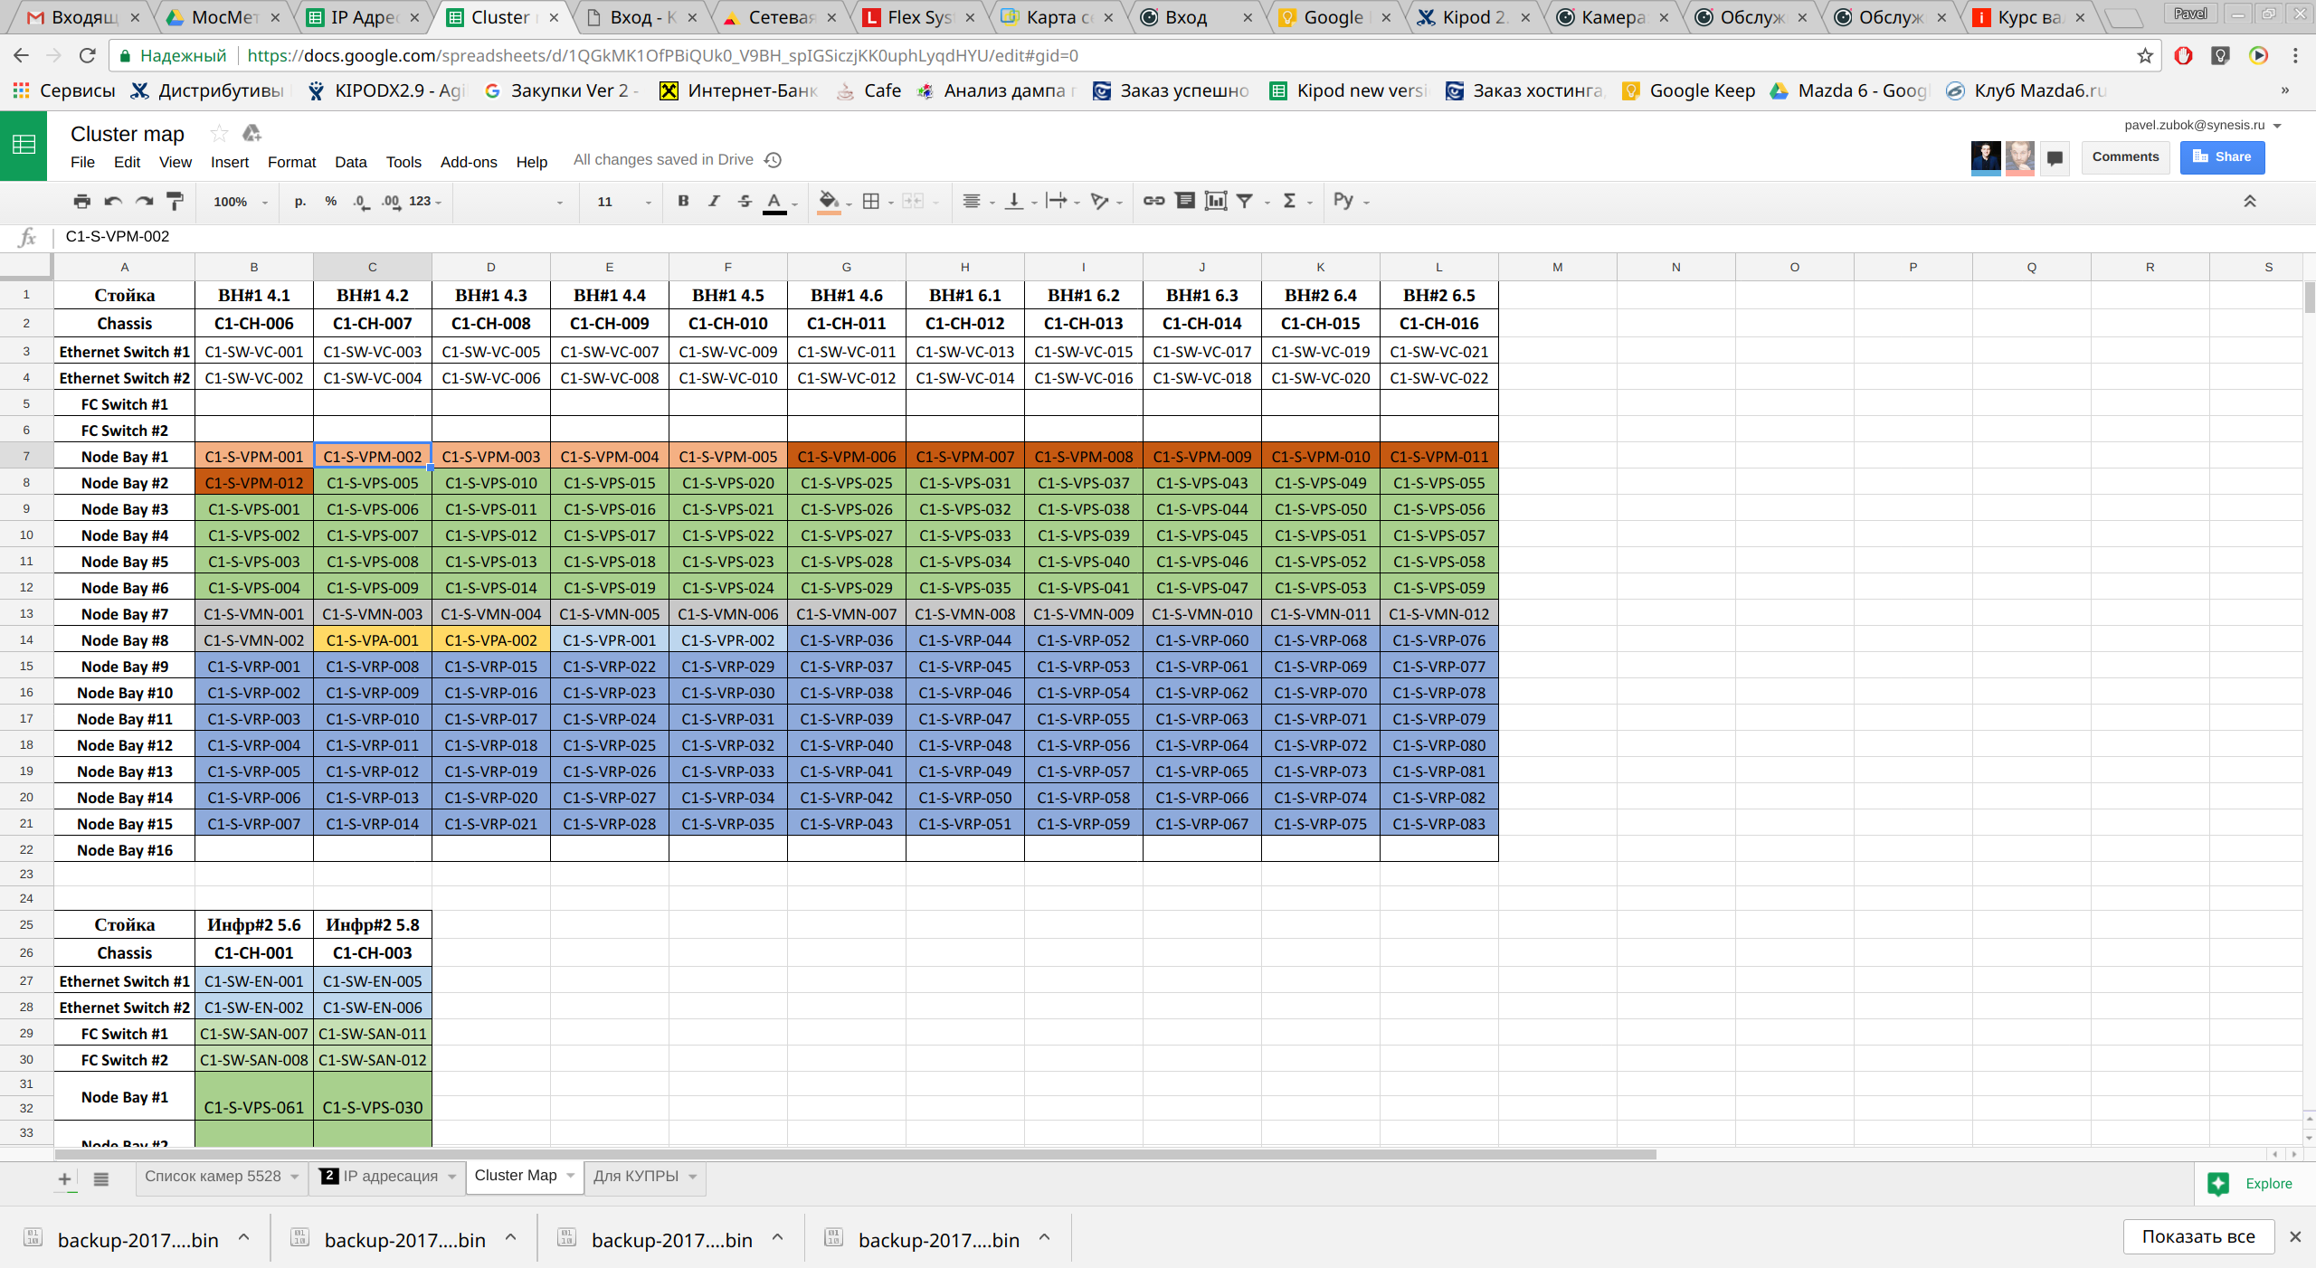
Task: Increase decimal places
Action: [x=391, y=201]
